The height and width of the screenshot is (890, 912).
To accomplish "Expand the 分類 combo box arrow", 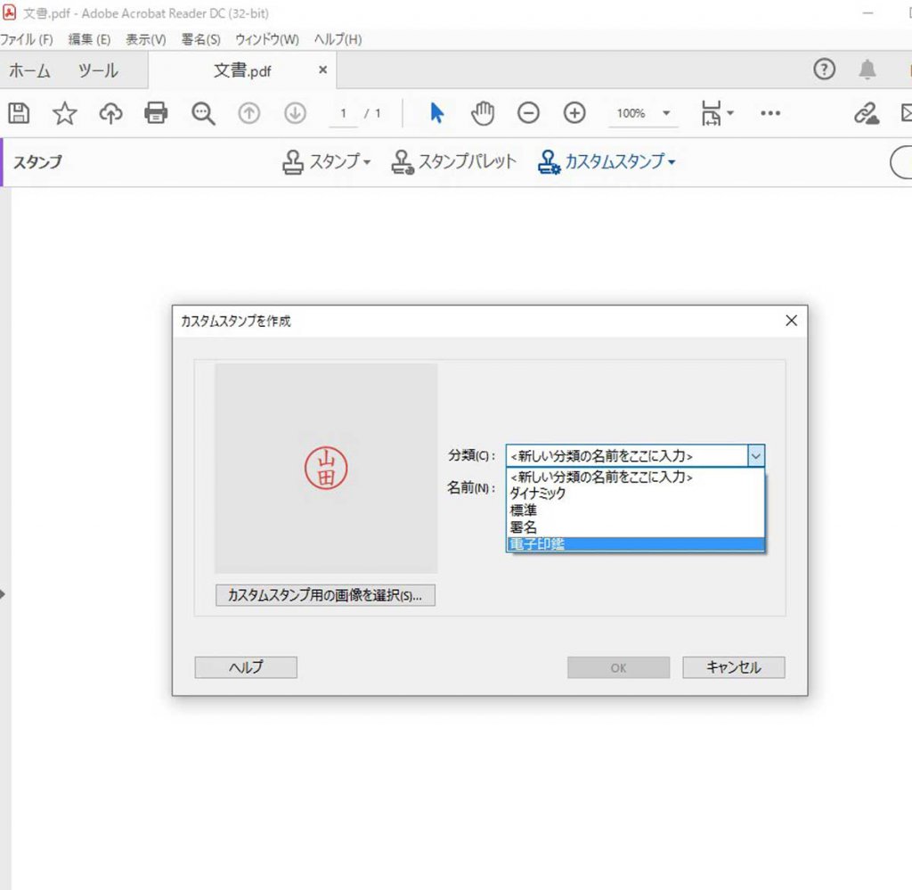I will tap(755, 456).
